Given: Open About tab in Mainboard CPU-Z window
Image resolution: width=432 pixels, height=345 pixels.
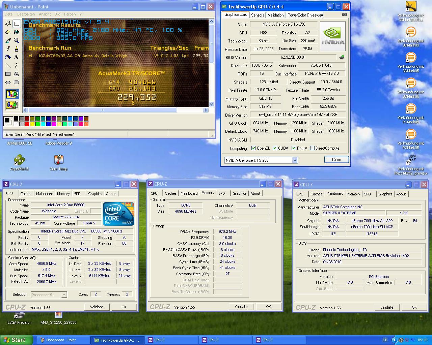Looking at the screenshot, I should click(401, 194).
